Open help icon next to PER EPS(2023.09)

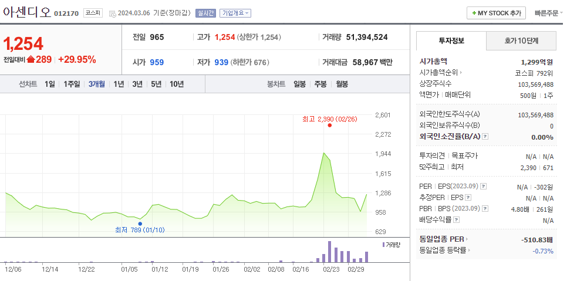484,187
